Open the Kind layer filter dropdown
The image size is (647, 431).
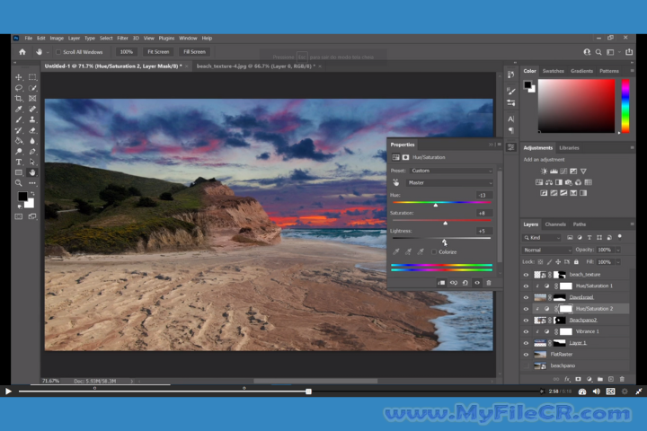[x=541, y=238]
